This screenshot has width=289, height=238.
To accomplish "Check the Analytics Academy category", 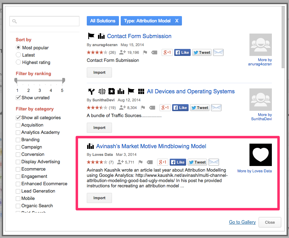I will pos(18,132).
